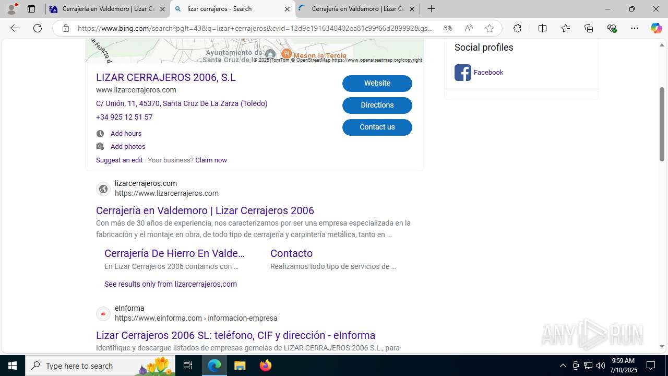Image resolution: width=668 pixels, height=376 pixels.
Task: Open the Favorites list
Action: click(566, 28)
